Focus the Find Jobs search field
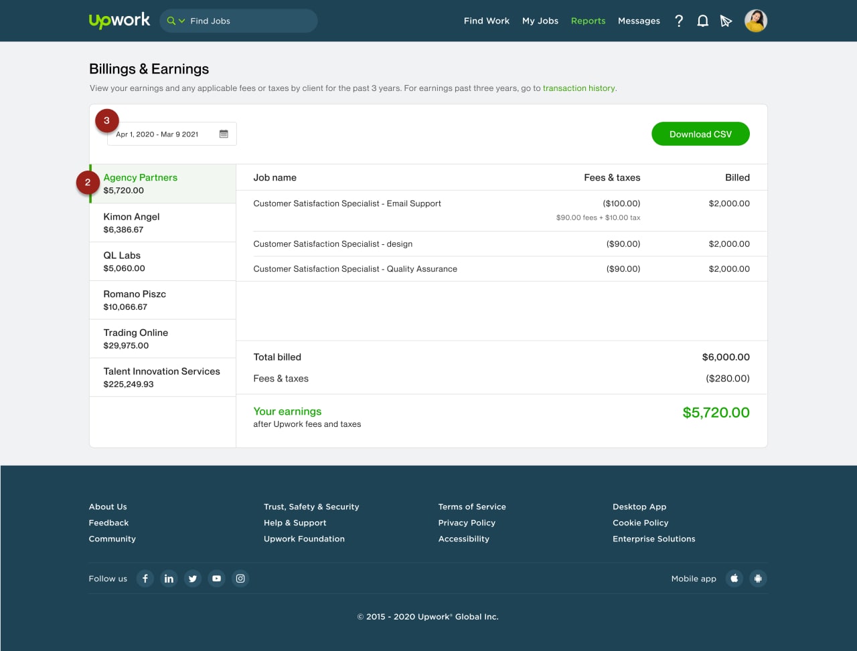This screenshot has width=857, height=651. click(x=238, y=21)
